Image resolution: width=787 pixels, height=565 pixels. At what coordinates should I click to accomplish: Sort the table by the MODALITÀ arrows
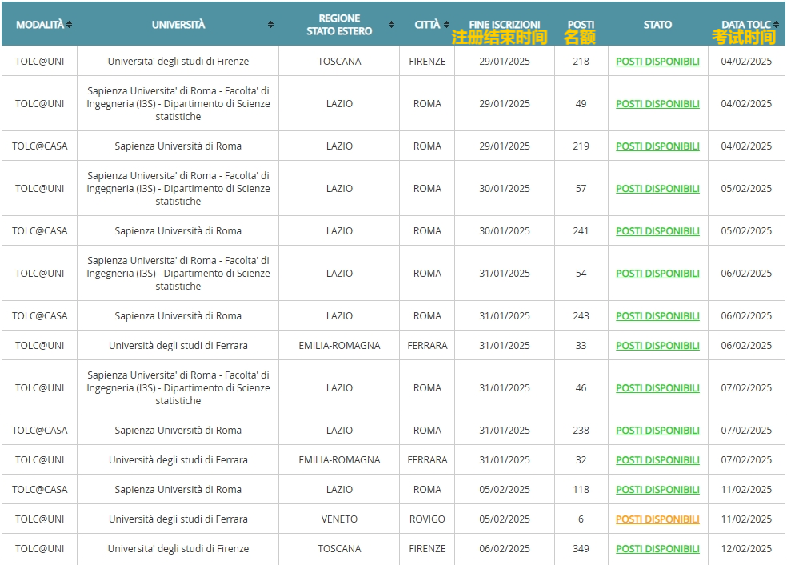point(70,25)
